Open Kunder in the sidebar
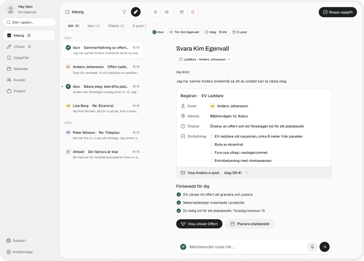Viewport: 364px width, 261px height. (x=29, y=80)
